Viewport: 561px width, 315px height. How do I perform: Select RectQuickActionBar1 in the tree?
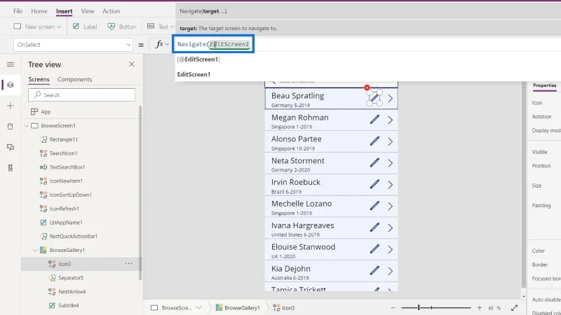tap(74, 237)
